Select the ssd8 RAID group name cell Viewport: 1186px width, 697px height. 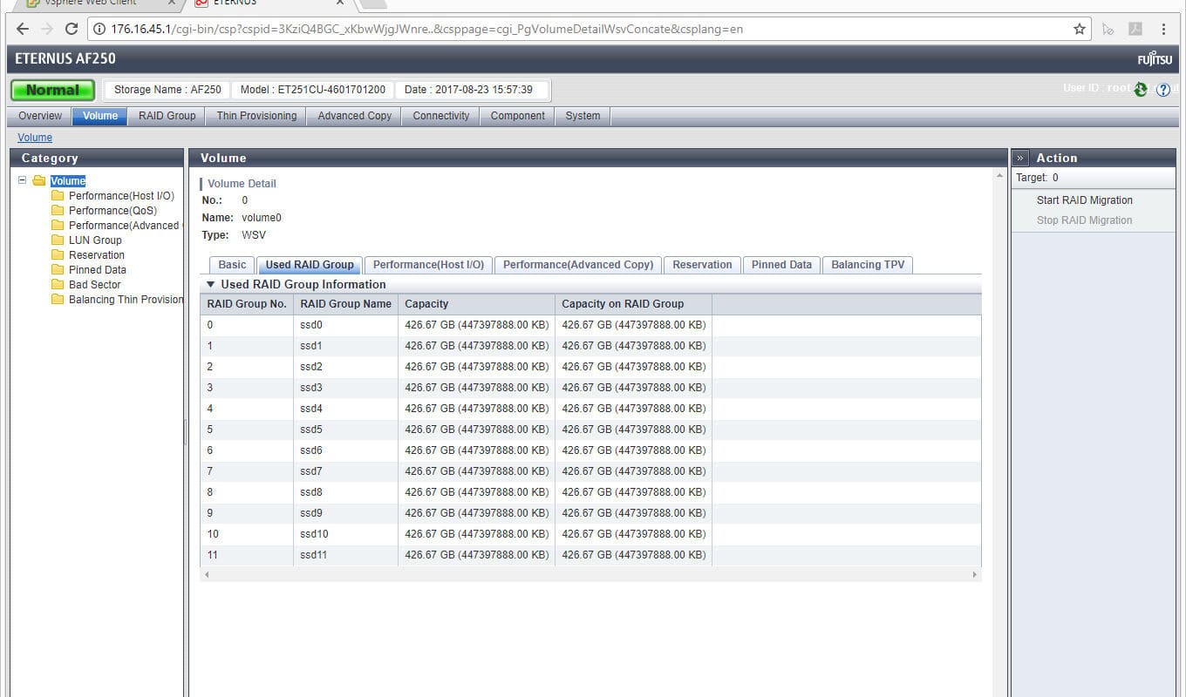pyautogui.click(x=345, y=492)
